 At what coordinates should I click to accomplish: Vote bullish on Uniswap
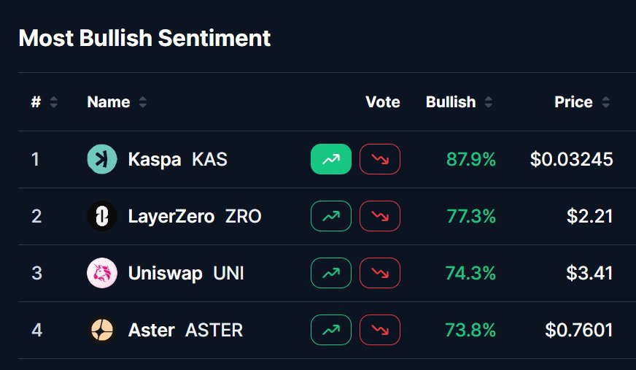point(331,273)
